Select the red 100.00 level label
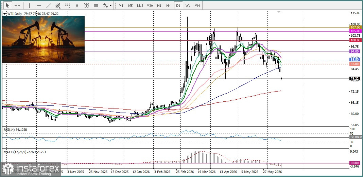The image size is (363, 177). [x=356, y=40]
